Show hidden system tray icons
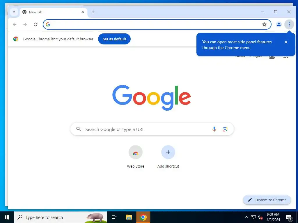This screenshot has height=223, width=298. tap(246, 217)
